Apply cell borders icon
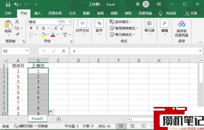 tap(31, 35)
